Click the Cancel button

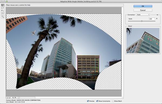143,10
